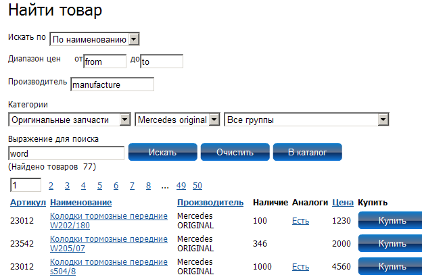Expand the 'Все группы' groups dropdown
The width and height of the screenshot is (422, 279).
click(306, 120)
